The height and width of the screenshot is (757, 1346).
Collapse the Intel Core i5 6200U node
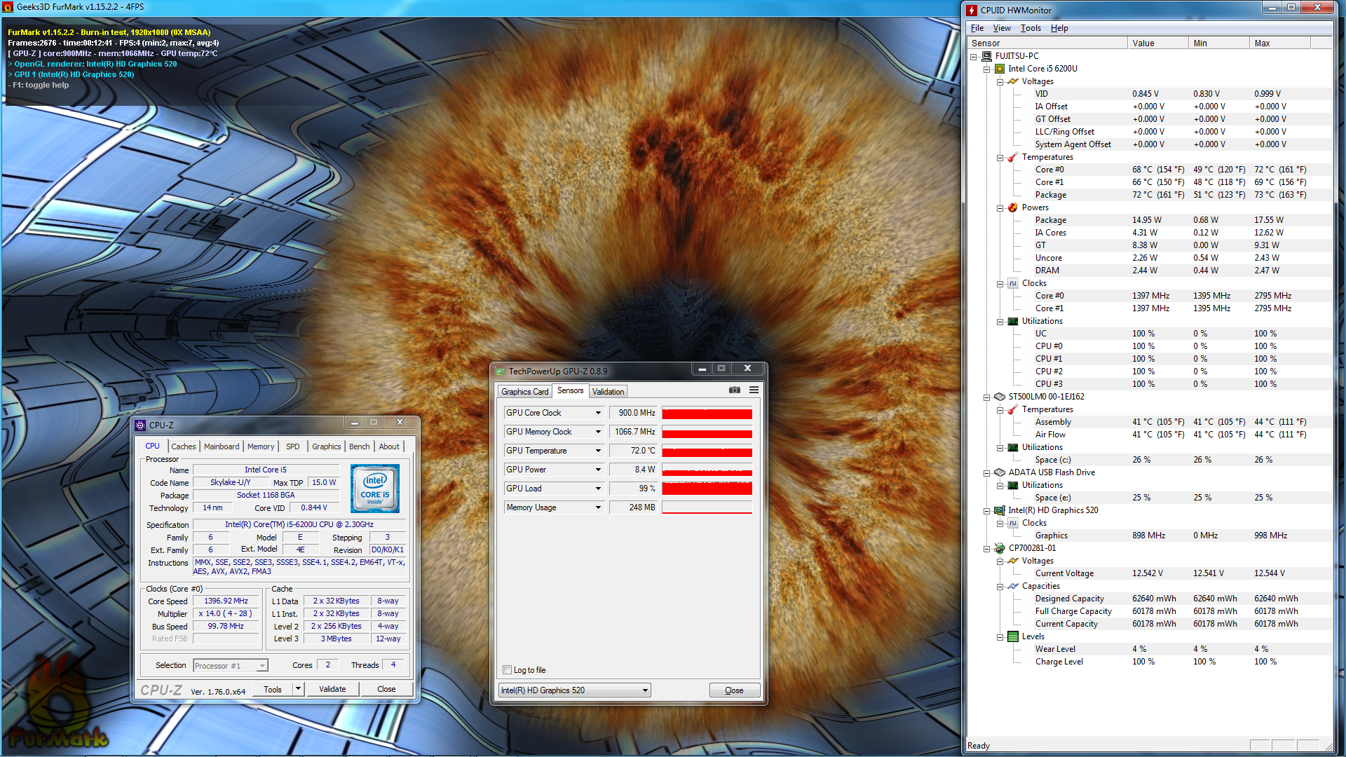tap(987, 69)
